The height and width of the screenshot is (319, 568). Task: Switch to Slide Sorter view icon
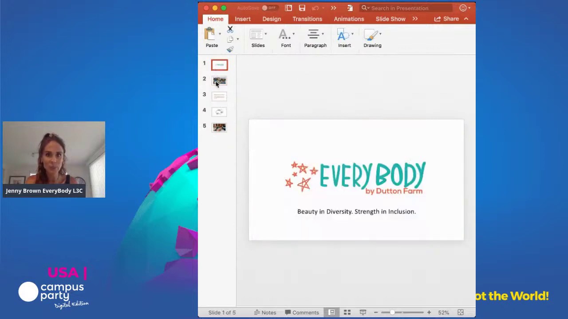pyautogui.click(x=347, y=312)
